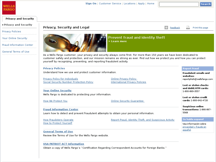This screenshot has width=216, height=162.
Task: Open privacidad y fraude en español link
Action: pyautogui.click(x=194, y=128)
